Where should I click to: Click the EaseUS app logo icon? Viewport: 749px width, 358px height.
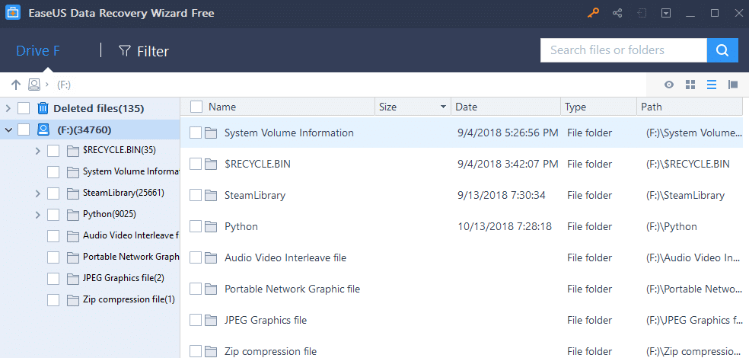coord(12,13)
